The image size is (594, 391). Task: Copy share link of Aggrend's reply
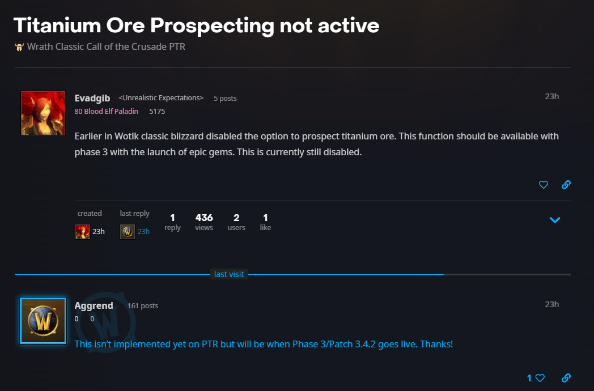[x=566, y=378]
